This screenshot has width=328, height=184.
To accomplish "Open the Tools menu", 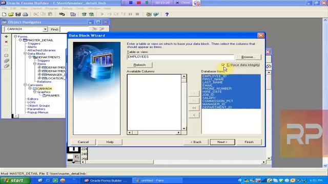I will [x=80, y=8].
